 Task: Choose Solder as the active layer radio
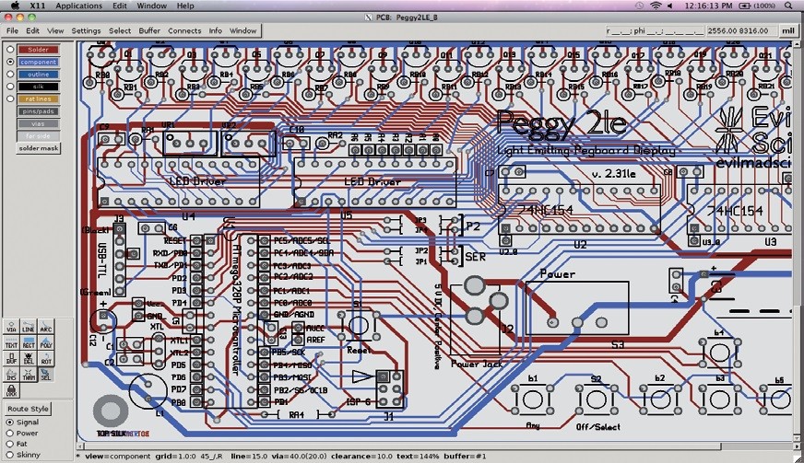coord(10,50)
